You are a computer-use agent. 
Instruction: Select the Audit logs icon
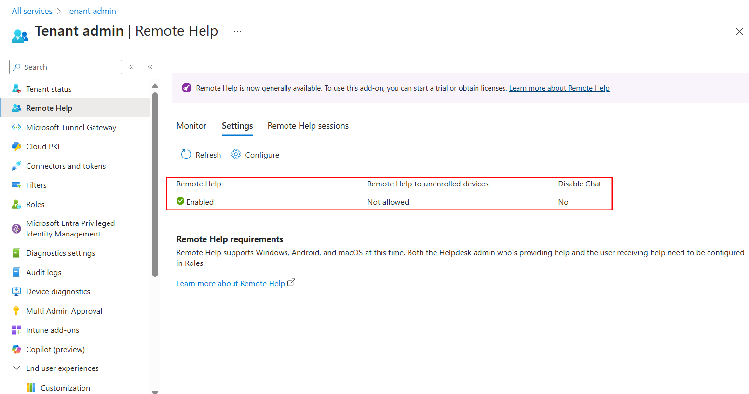tap(16, 272)
